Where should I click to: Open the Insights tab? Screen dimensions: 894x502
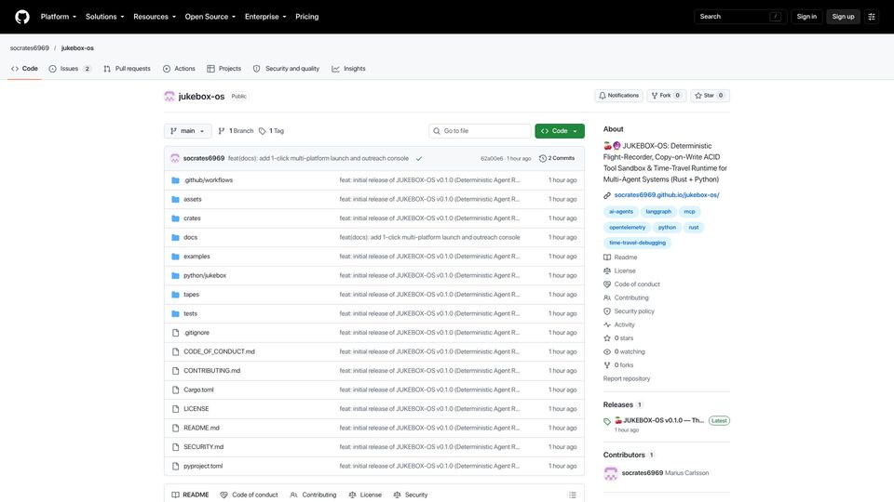348,69
